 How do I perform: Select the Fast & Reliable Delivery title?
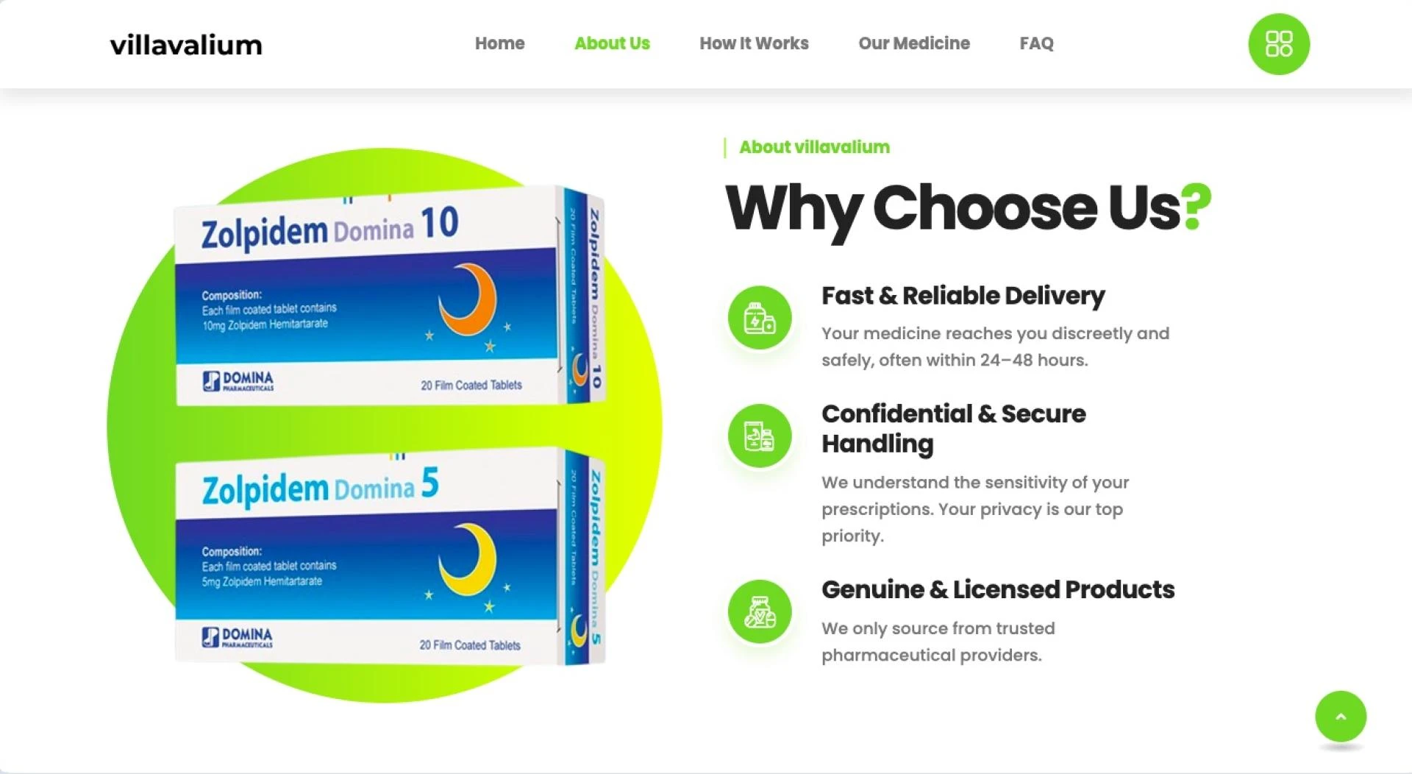click(x=963, y=296)
